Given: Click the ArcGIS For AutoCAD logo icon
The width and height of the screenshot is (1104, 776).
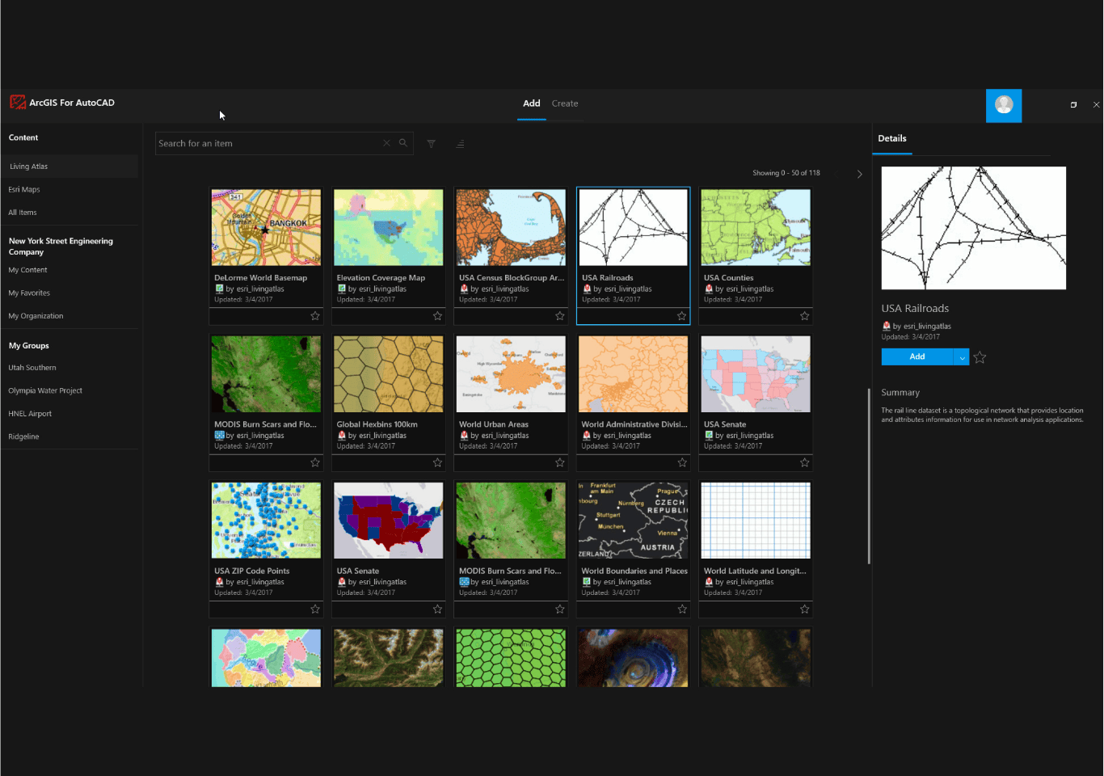Looking at the screenshot, I should [x=17, y=103].
